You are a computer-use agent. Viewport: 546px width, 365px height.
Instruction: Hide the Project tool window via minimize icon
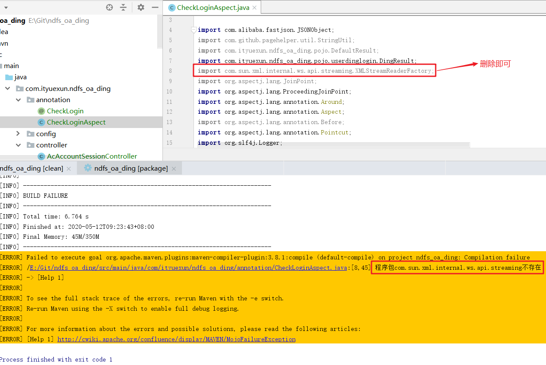pyautogui.click(x=155, y=7)
